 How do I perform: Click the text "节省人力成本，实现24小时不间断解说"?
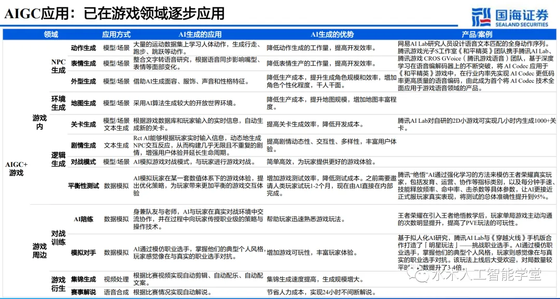click(321, 292)
